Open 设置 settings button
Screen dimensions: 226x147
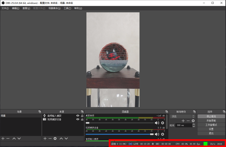point(211,129)
